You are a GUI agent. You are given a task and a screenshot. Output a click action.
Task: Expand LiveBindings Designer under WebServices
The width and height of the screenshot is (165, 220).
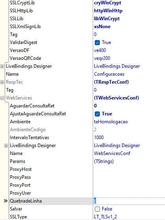pyautogui.click(x=6, y=146)
